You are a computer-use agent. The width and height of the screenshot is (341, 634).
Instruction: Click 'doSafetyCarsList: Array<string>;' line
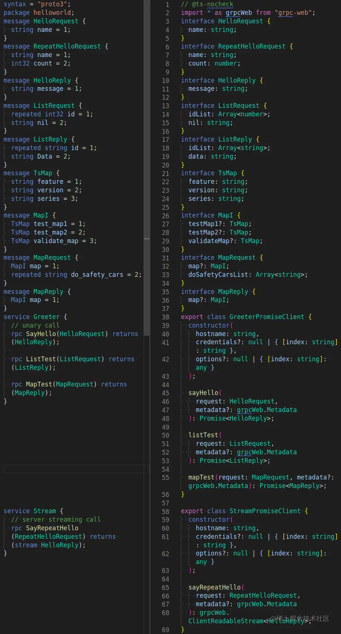coord(248,275)
